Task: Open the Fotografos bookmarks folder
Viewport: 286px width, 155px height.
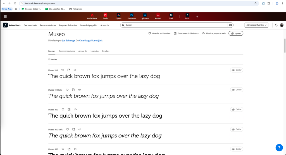Action: pos(76,9)
